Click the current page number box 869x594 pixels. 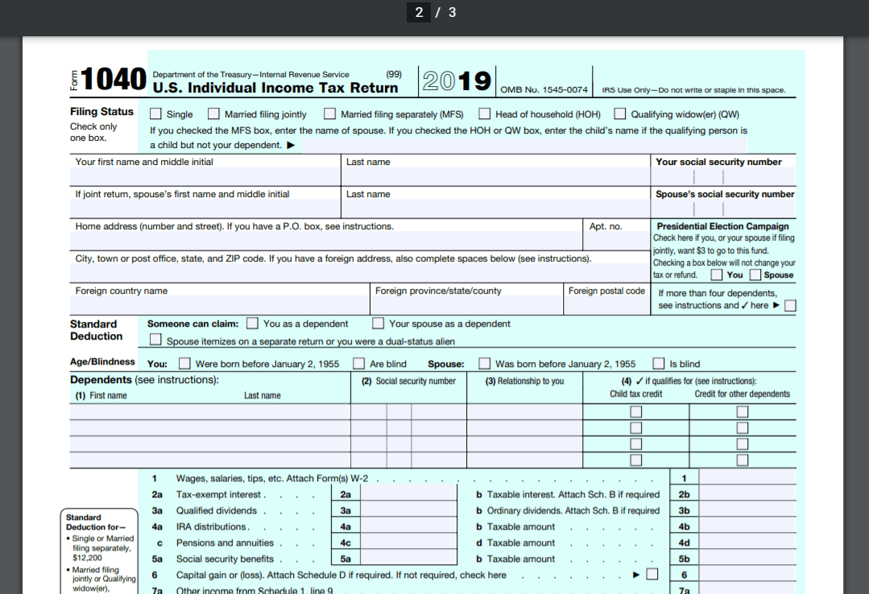419,12
